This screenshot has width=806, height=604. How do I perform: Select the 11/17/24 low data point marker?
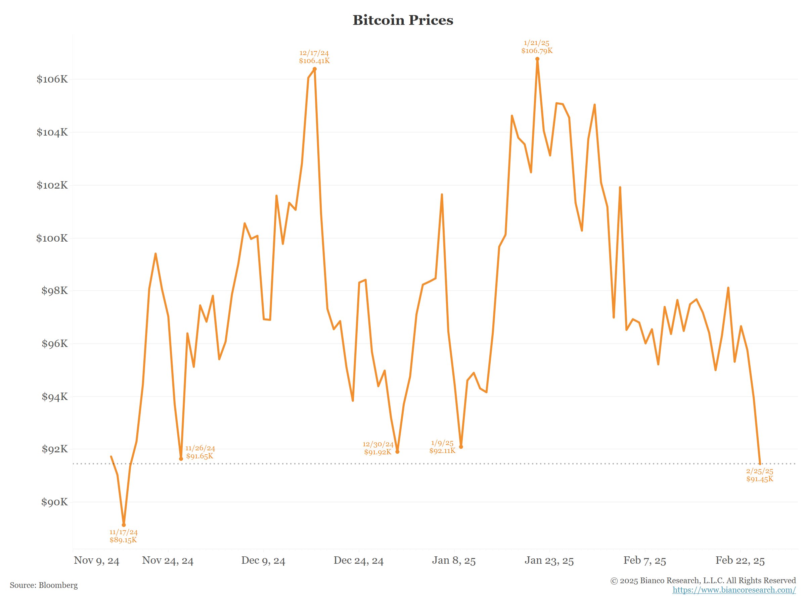coord(124,525)
